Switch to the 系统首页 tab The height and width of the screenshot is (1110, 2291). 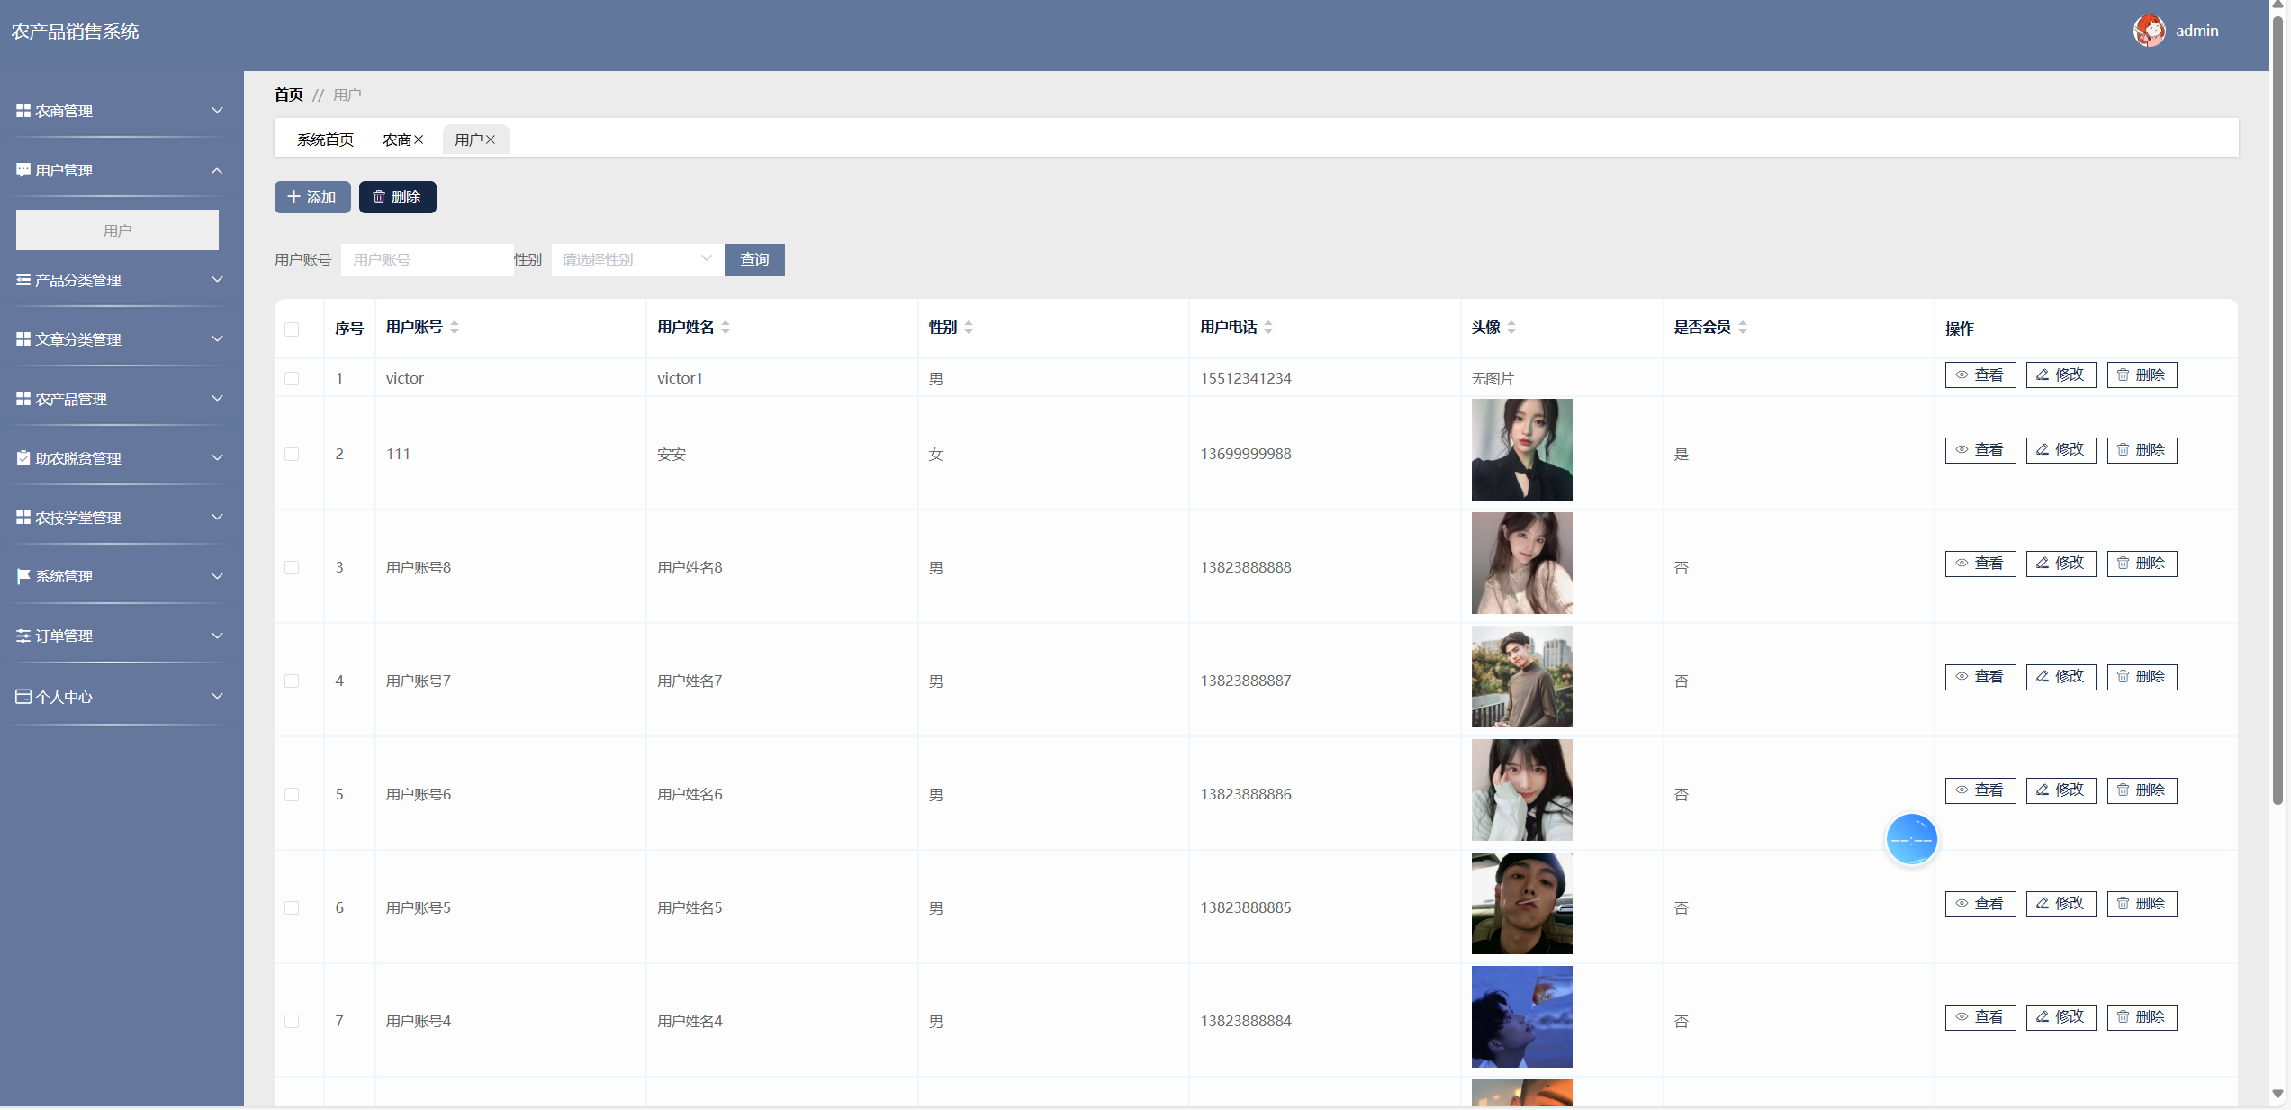pyautogui.click(x=325, y=140)
